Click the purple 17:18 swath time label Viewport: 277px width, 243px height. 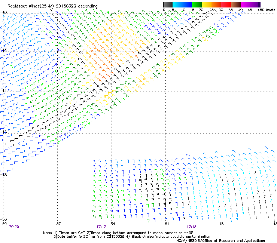point(191,227)
